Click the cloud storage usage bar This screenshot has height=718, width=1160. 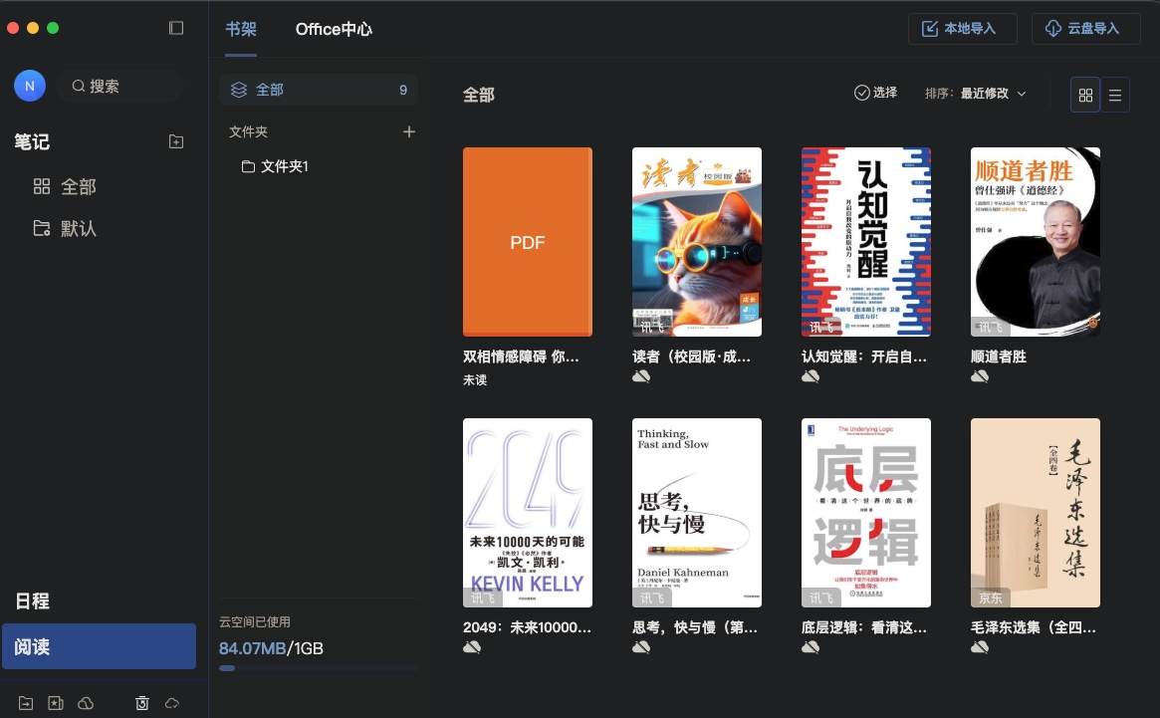317,668
